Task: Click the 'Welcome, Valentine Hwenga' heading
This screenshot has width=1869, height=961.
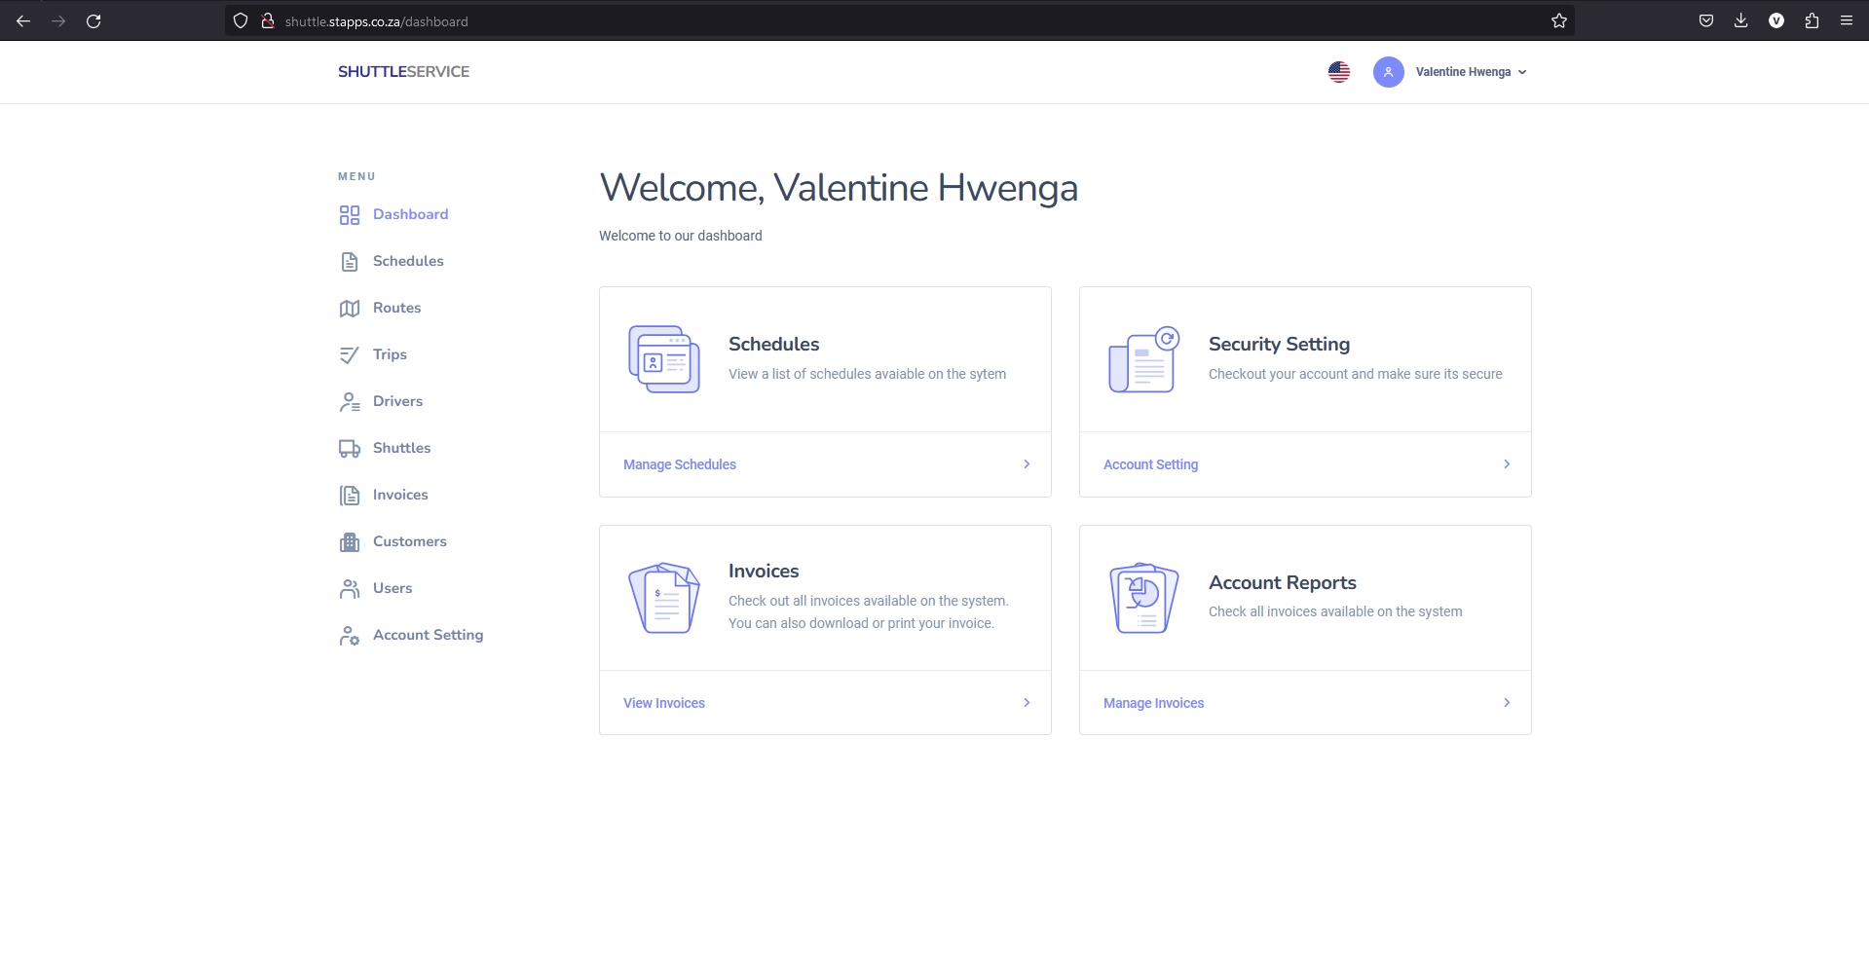Action: [x=839, y=188]
